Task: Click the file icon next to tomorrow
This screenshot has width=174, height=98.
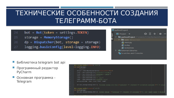Action: (x=123, y=48)
